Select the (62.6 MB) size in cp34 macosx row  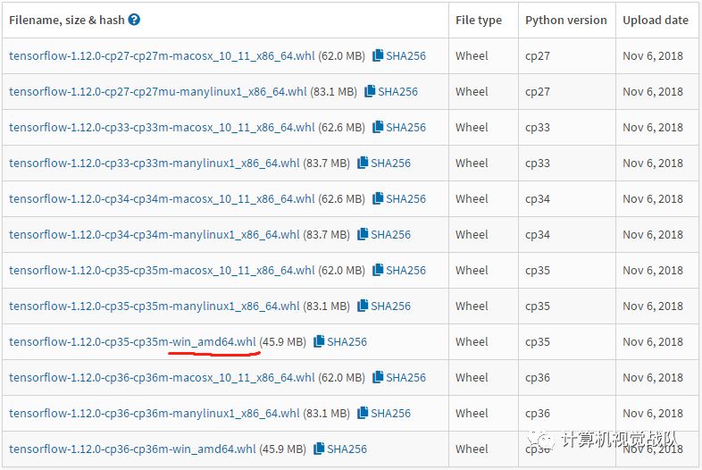coord(341,199)
